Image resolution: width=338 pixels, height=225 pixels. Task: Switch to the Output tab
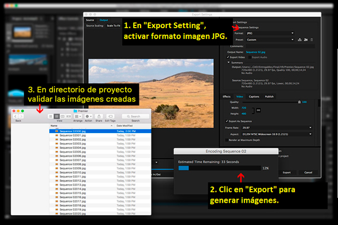click(x=104, y=20)
